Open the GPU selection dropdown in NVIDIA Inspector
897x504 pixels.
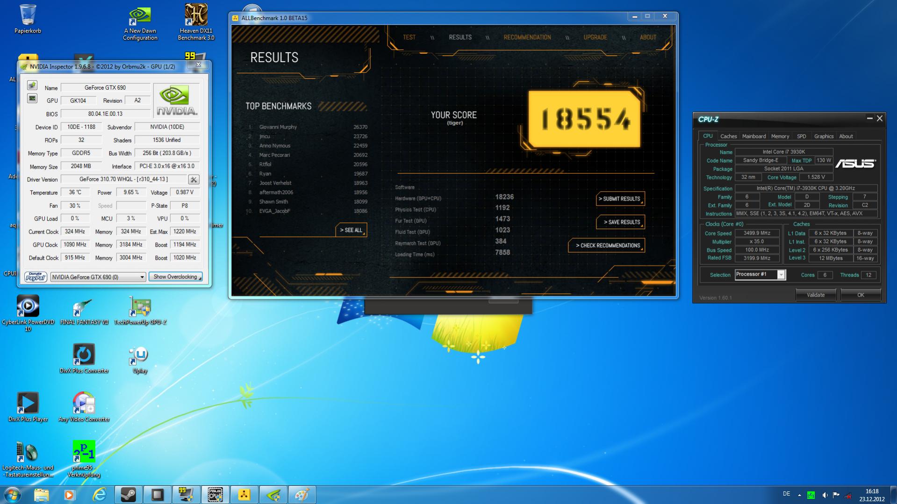pyautogui.click(x=98, y=277)
